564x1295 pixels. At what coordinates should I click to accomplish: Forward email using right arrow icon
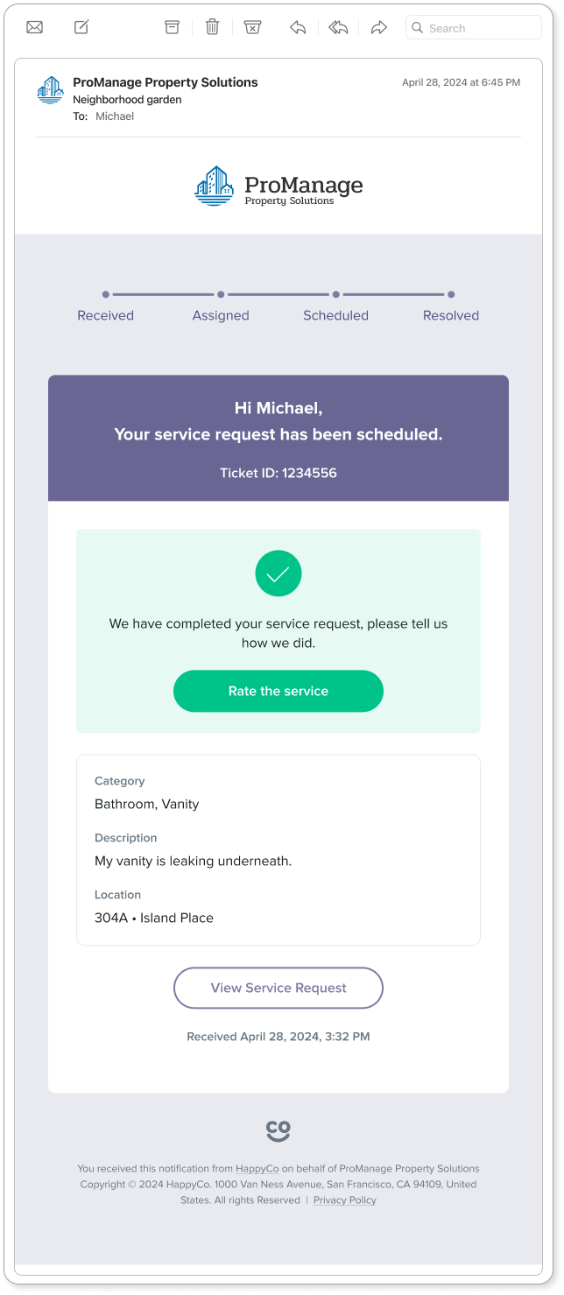[378, 27]
